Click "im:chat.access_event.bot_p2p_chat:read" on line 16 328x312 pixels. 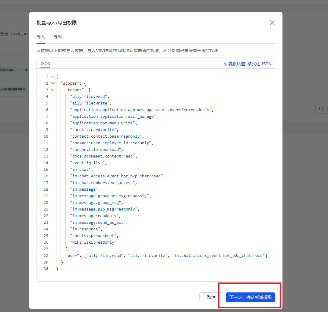(117, 176)
